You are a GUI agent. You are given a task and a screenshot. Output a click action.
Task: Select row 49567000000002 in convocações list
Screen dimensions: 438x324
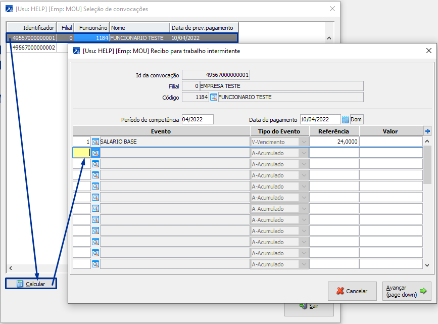(x=34, y=48)
